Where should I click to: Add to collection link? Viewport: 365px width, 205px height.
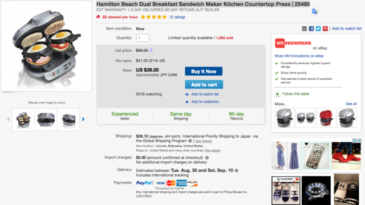(x=205, y=101)
